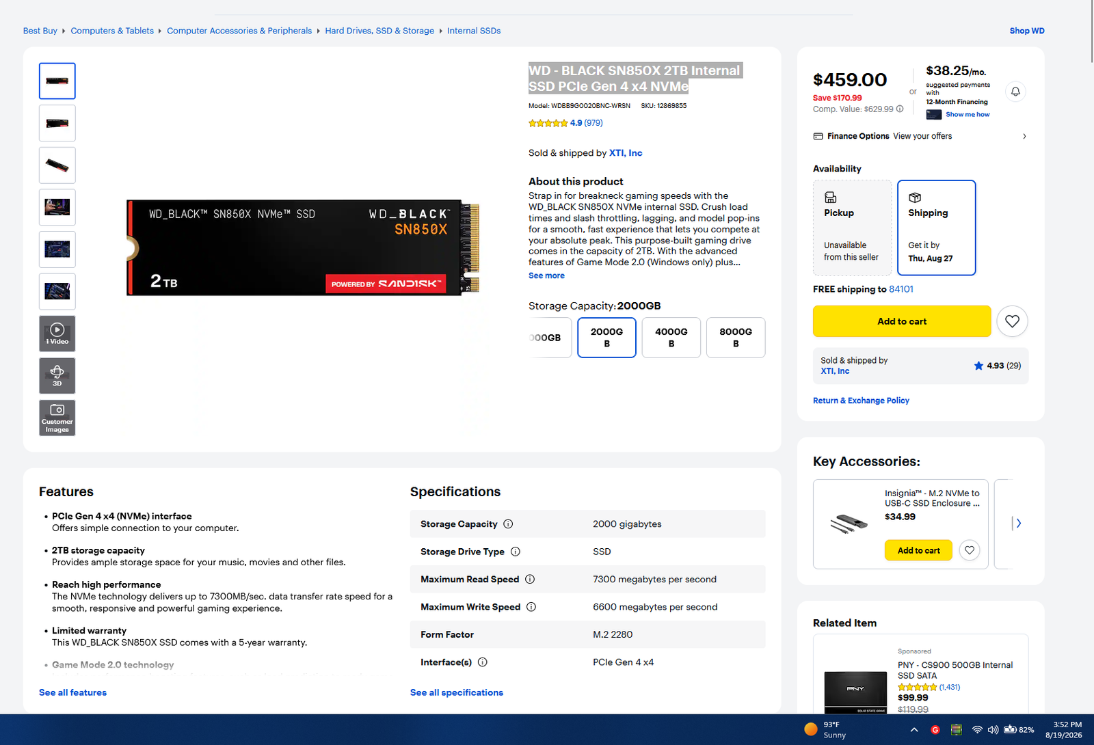Open the 1 Video thumbnail button

tap(57, 334)
